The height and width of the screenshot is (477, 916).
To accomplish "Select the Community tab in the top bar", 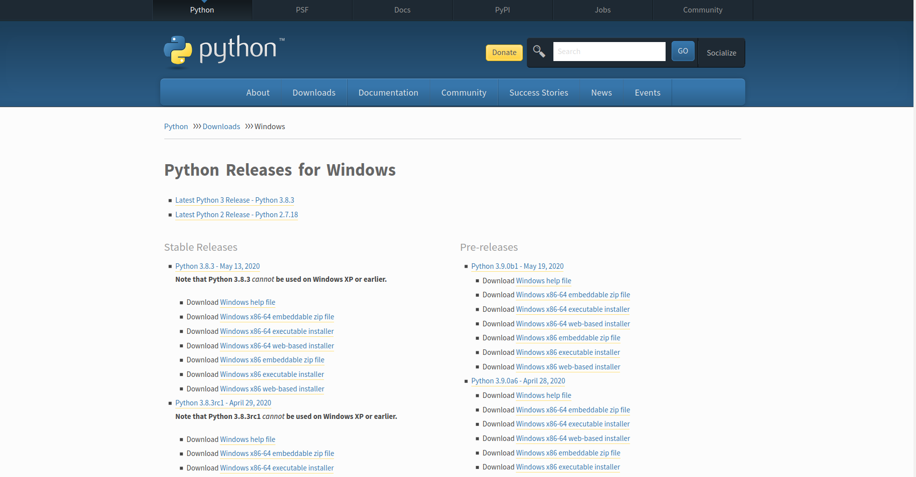I will point(702,10).
